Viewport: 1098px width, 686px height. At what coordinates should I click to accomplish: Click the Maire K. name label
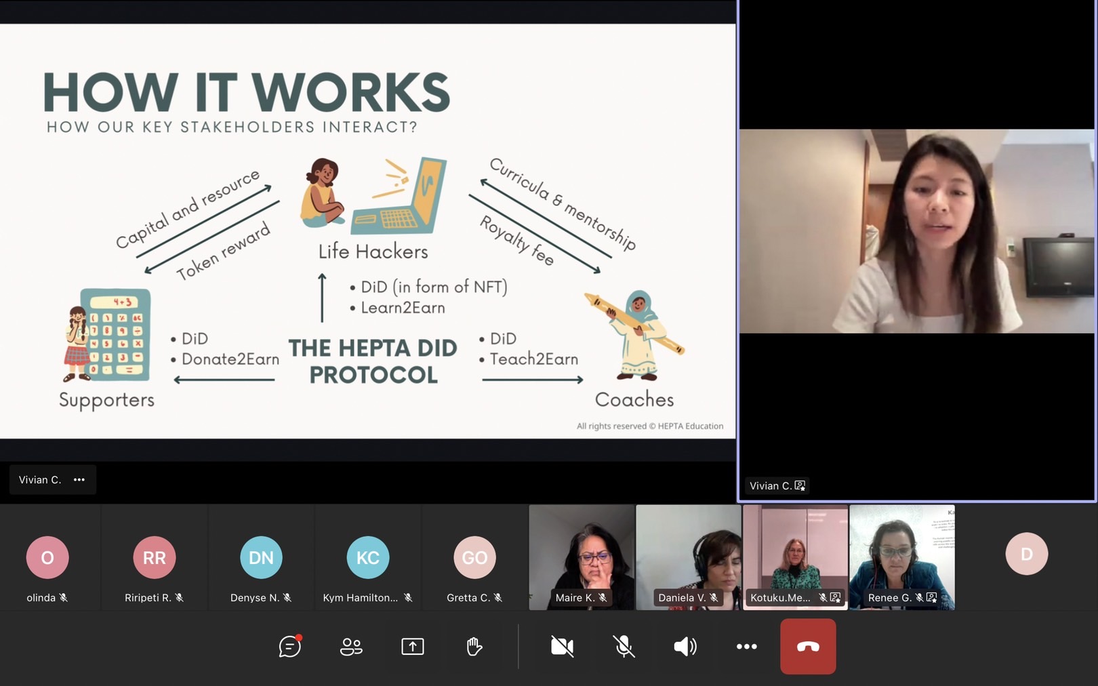click(575, 598)
